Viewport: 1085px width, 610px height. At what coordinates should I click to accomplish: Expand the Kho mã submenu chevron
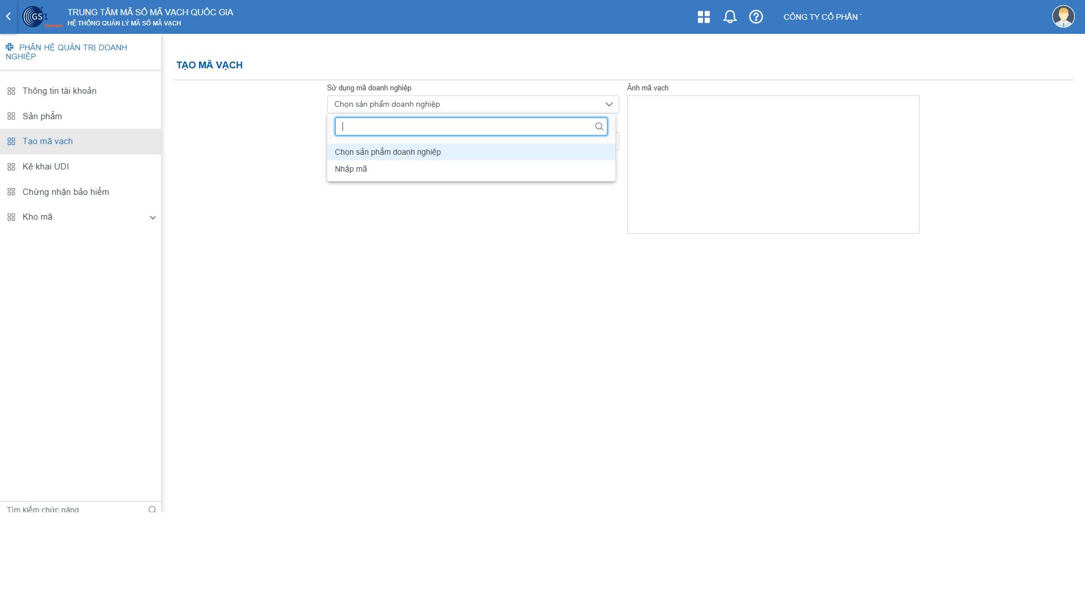pyautogui.click(x=153, y=217)
